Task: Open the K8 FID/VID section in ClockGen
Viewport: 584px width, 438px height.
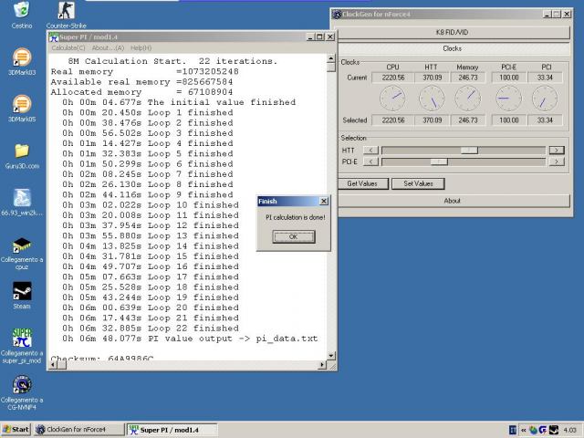Action: pos(452,33)
